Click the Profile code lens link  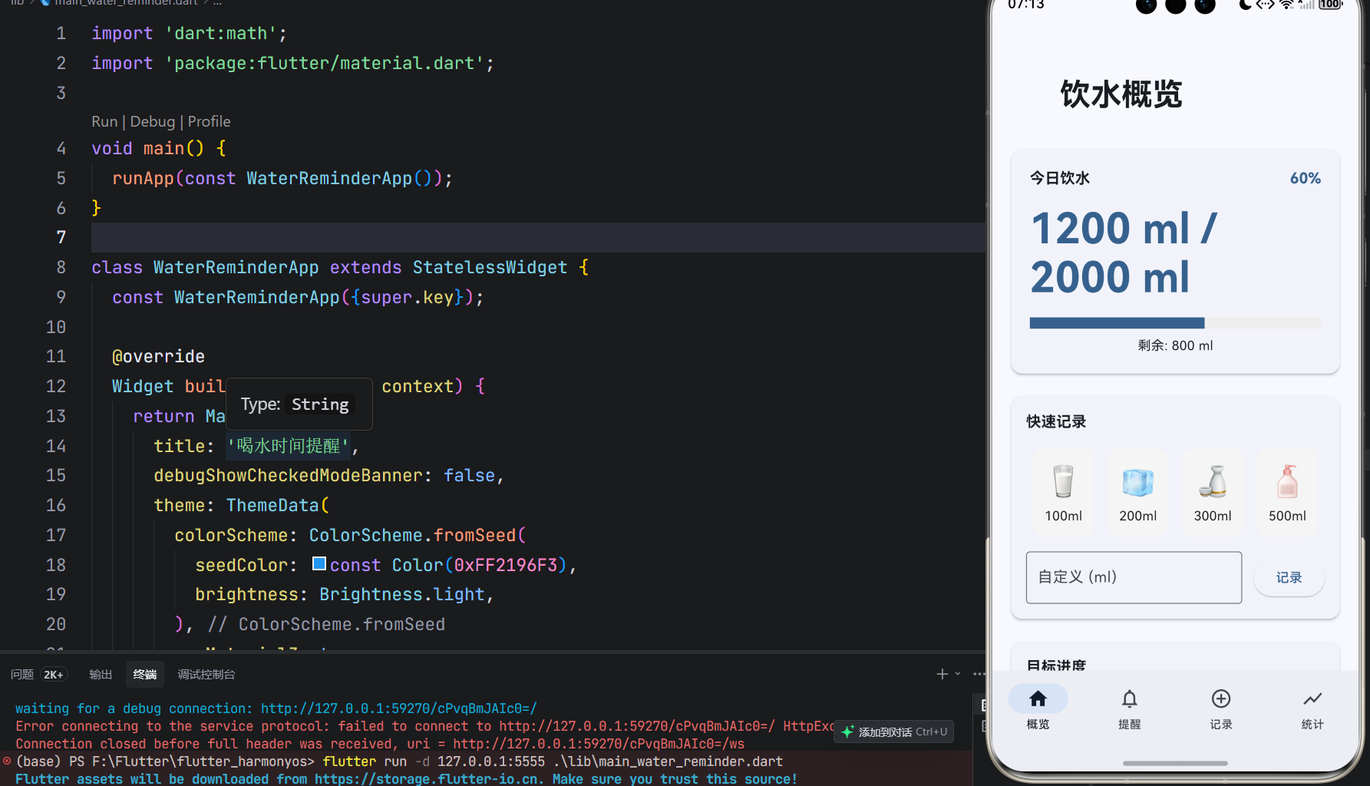[x=209, y=121]
